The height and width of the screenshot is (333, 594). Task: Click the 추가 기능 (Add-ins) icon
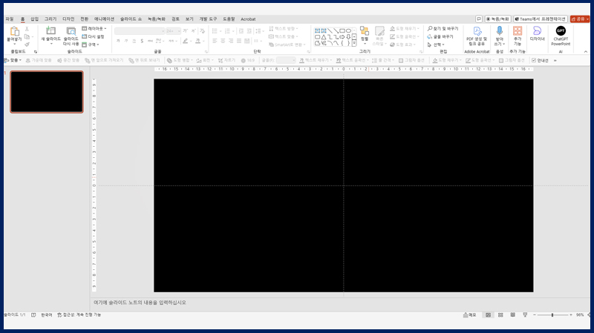(x=518, y=30)
